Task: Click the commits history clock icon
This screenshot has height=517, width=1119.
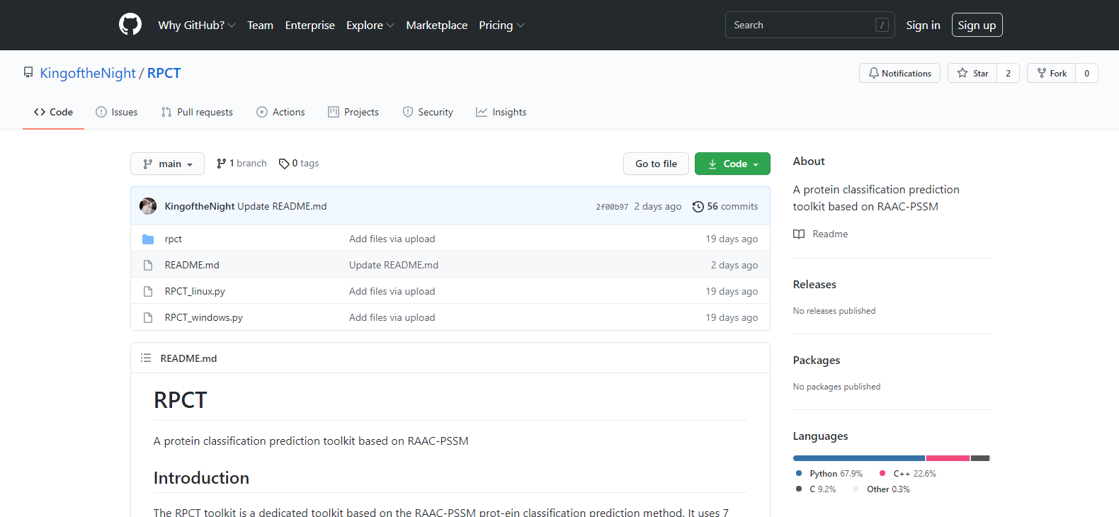Action: click(x=698, y=207)
